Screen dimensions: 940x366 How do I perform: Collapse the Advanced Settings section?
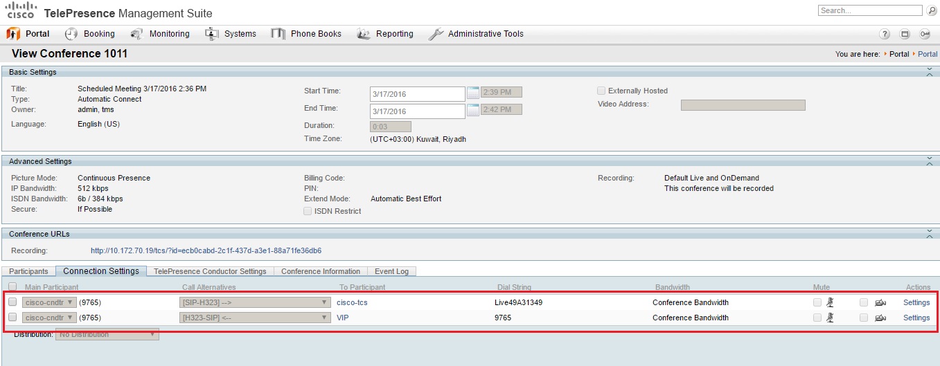930,161
